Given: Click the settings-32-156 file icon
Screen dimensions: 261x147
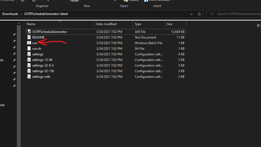Looking at the screenshot, I should 29,71.
